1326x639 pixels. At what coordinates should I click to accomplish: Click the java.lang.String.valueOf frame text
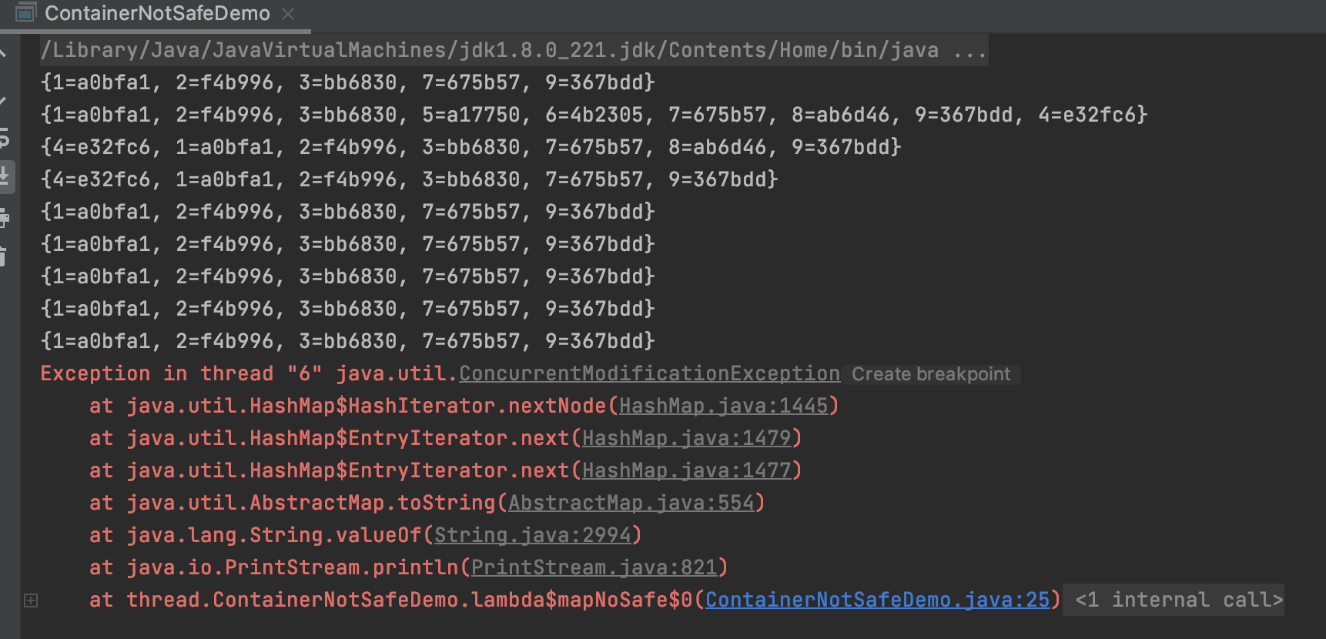click(274, 535)
